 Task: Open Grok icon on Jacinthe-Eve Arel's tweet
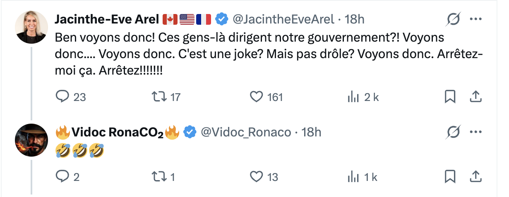click(x=453, y=19)
